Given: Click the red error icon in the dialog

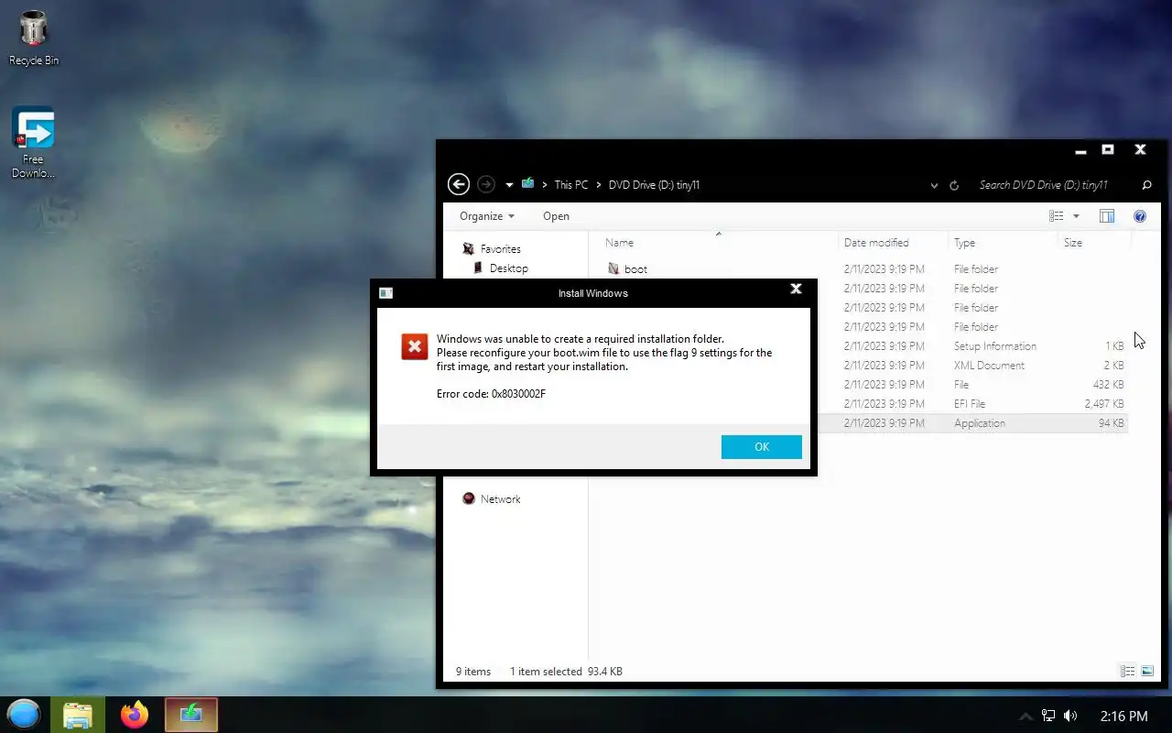Looking at the screenshot, I should coord(414,346).
